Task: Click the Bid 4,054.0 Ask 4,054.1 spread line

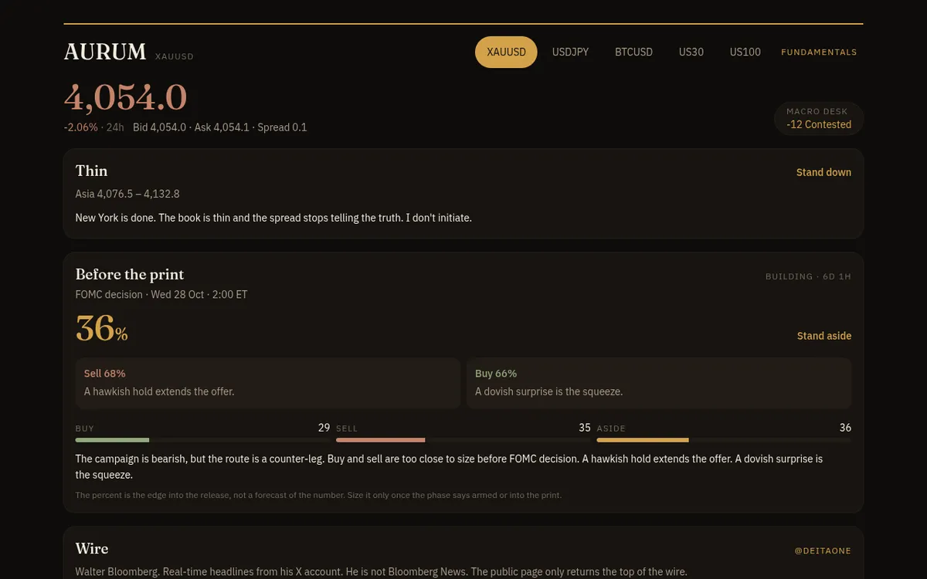Action: 220,127
